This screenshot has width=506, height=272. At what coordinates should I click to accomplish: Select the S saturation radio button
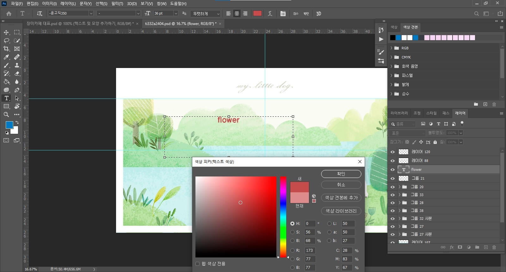(x=292, y=232)
